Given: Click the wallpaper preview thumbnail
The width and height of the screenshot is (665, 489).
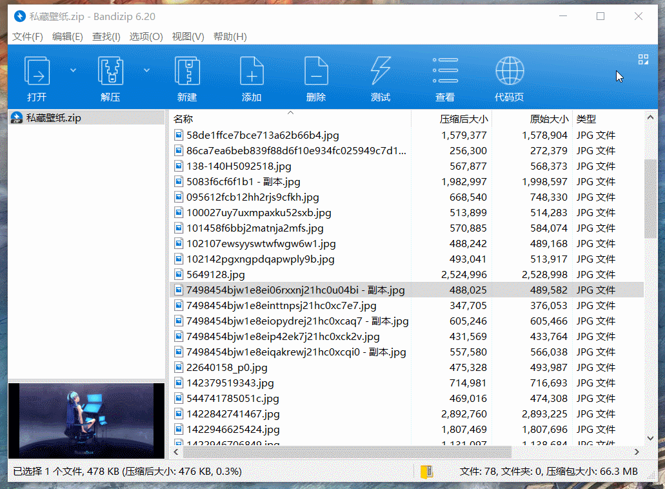Looking at the screenshot, I should click(86, 412).
